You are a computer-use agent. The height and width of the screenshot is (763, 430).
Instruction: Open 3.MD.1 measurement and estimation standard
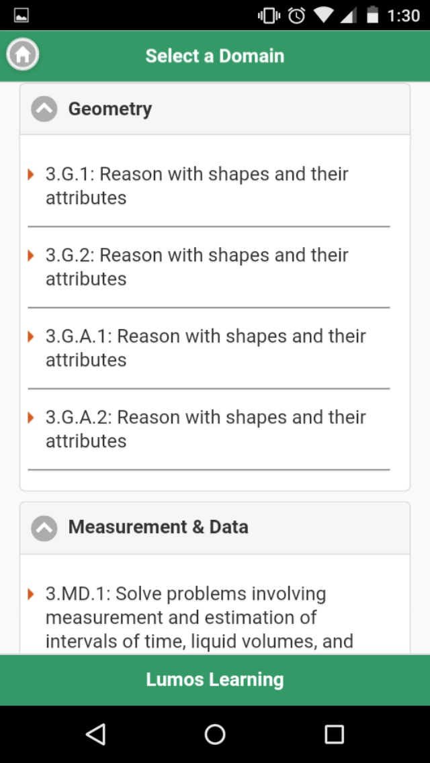[199, 617]
